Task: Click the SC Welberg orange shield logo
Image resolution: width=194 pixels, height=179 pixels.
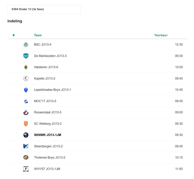Action: (26, 124)
